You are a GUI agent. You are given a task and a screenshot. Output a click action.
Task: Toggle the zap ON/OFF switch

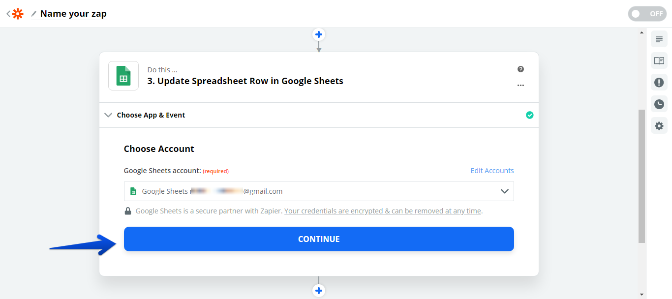[646, 14]
